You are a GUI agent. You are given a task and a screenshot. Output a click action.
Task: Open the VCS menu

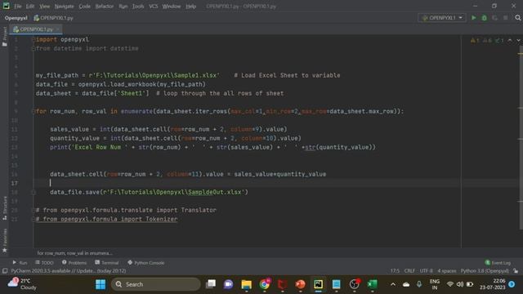click(154, 7)
